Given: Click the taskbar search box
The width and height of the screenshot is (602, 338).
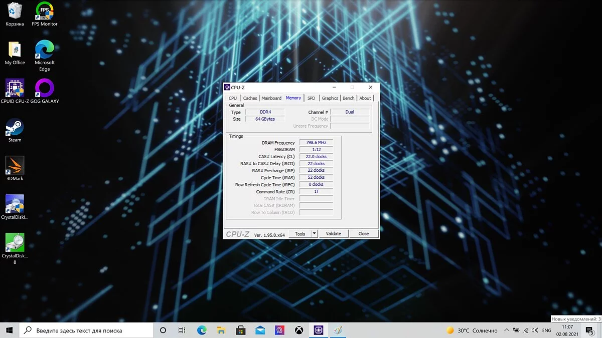Looking at the screenshot, I should 86,330.
